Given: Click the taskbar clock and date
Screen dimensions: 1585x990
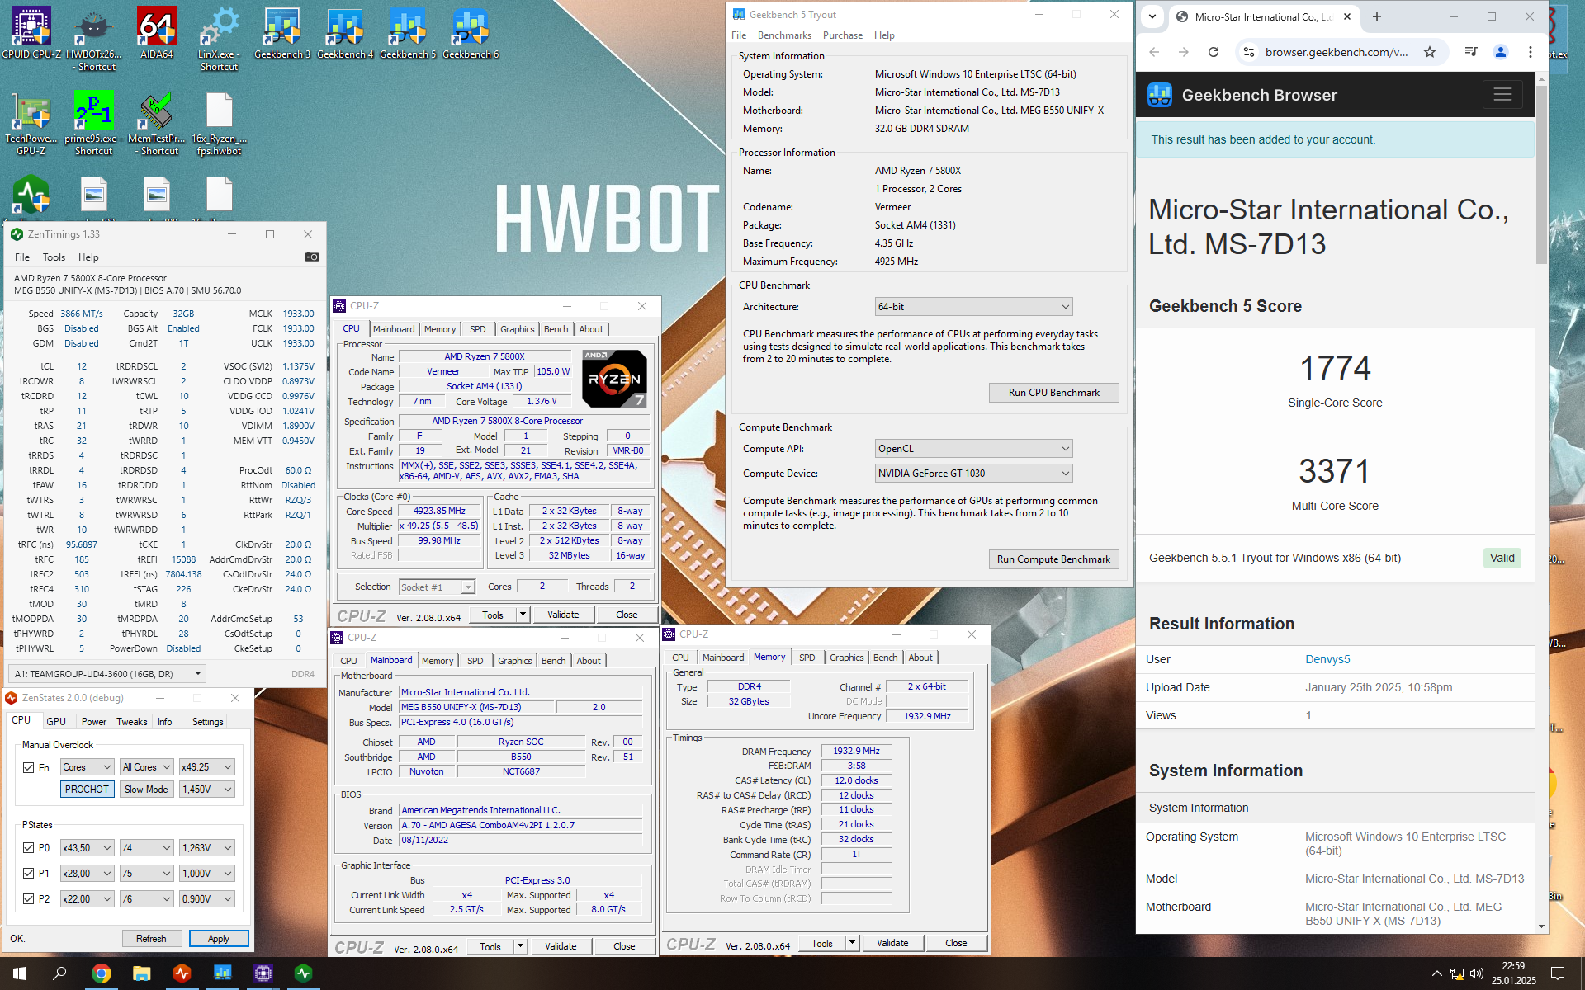Looking at the screenshot, I should click(1513, 973).
